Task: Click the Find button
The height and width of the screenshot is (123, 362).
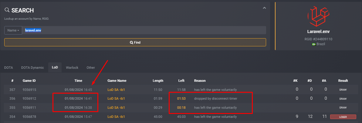Action: point(135,42)
